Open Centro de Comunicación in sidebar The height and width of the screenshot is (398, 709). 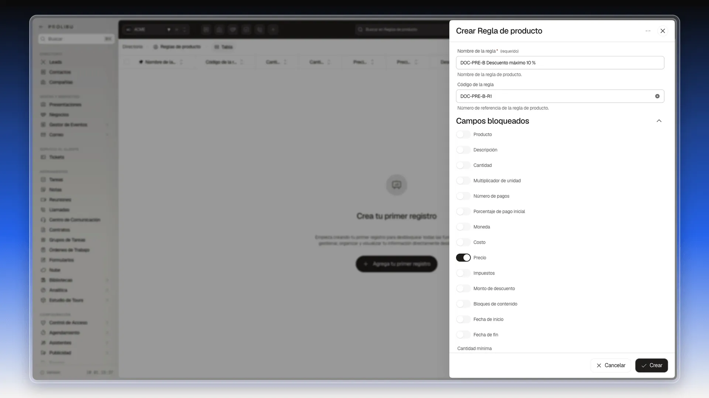75,220
